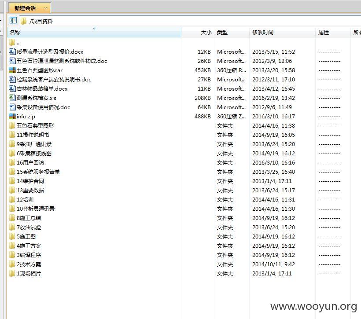This screenshot has width=361, height=319.
Task: Select folder icon of 8施工总结
Action: 12,218
